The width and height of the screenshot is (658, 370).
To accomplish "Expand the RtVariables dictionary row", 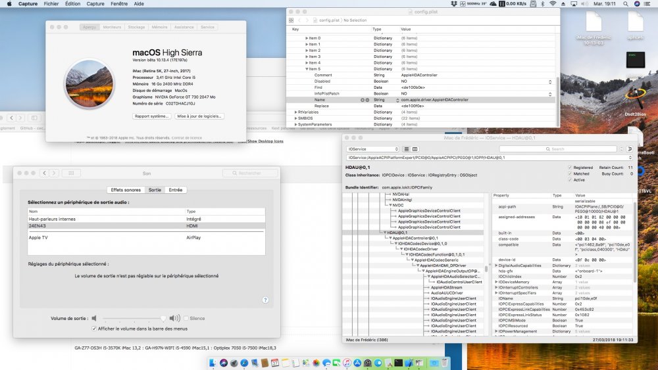I will pyautogui.click(x=296, y=112).
